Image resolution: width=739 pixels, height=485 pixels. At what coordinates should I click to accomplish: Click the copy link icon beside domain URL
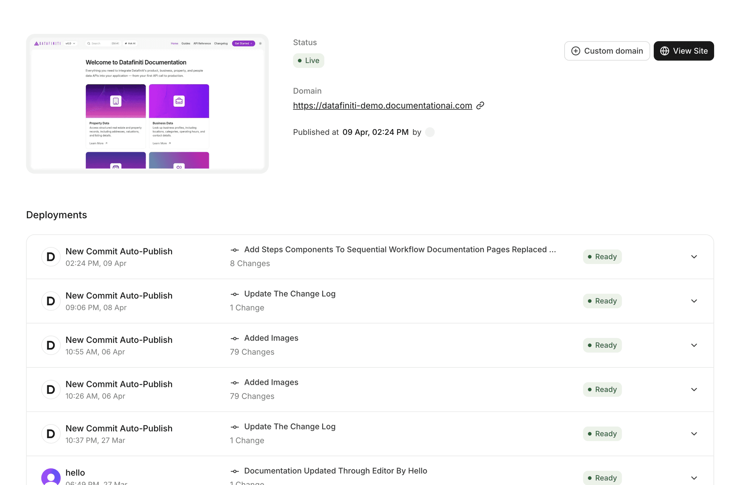pos(480,106)
